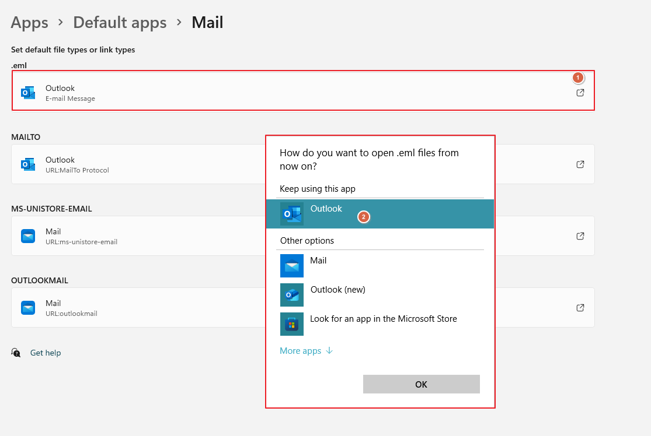Viewport: 651px width, 436px height.
Task: Click the Outlook (new) app icon
Action: point(292,295)
